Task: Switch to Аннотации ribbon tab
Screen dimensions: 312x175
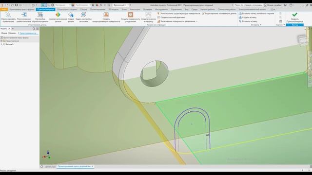Action: click(135, 9)
